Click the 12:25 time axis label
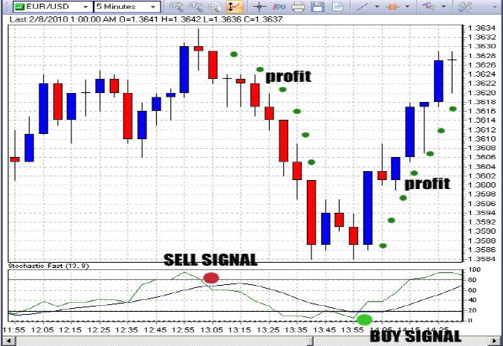The height and width of the screenshot is (346, 503). (x=99, y=330)
